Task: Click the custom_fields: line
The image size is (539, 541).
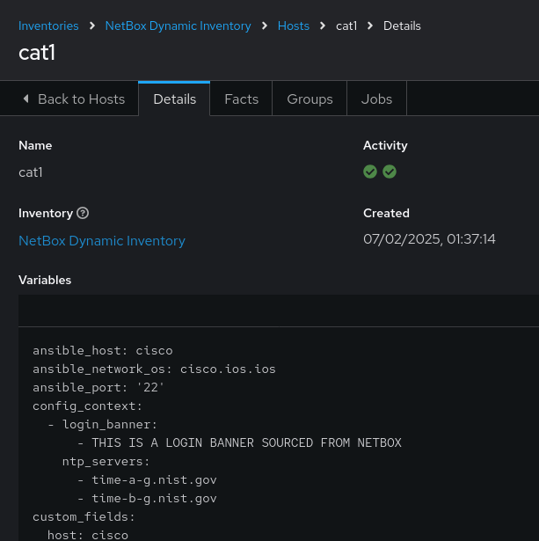Action: [x=84, y=517]
